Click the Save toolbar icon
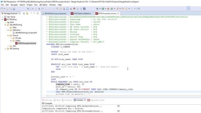Viewport: 201px width, 113px height. [7, 9]
